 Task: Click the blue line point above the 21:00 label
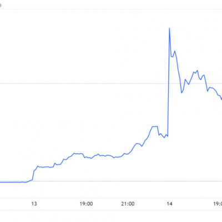pos(128,154)
